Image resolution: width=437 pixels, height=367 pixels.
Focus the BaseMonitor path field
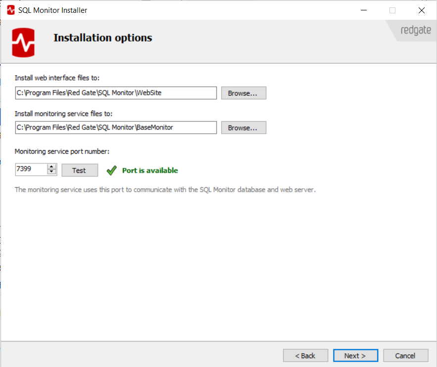(116, 127)
